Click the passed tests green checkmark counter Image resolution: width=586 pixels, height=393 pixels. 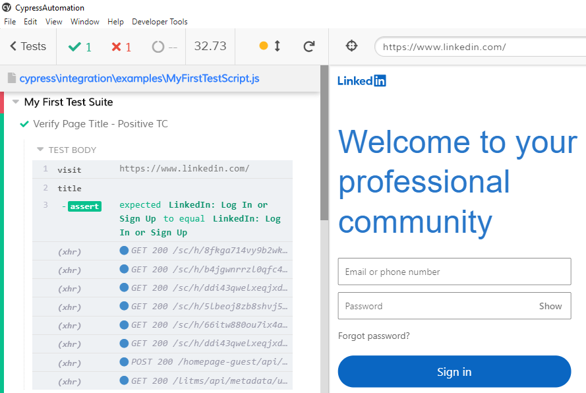80,47
